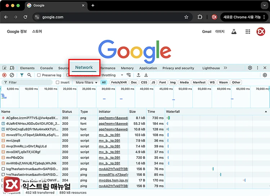The height and width of the screenshot is (196, 270).
Task: Open DevTools three-dot customize menu
Action: (x=257, y=68)
